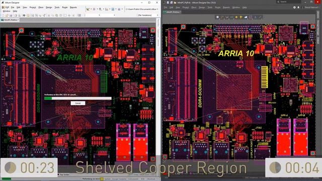Image resolution: width=322 pixels, height=181 pixels.
Task: Cancel the online DRC progress dialog
Action: coord(78,103)
